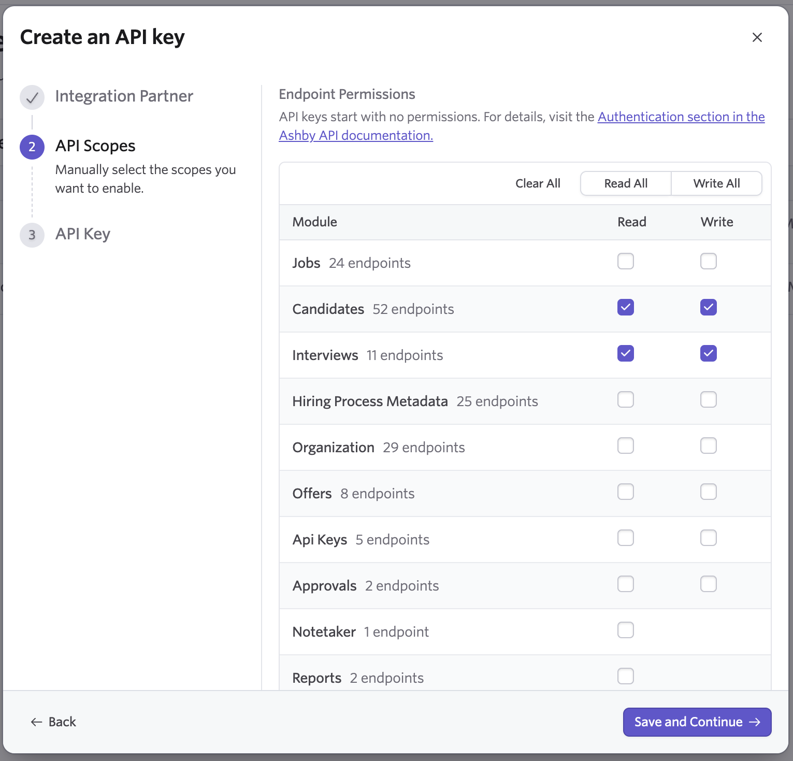
Task: Enable Write permission for Organization
Action: 708,446
